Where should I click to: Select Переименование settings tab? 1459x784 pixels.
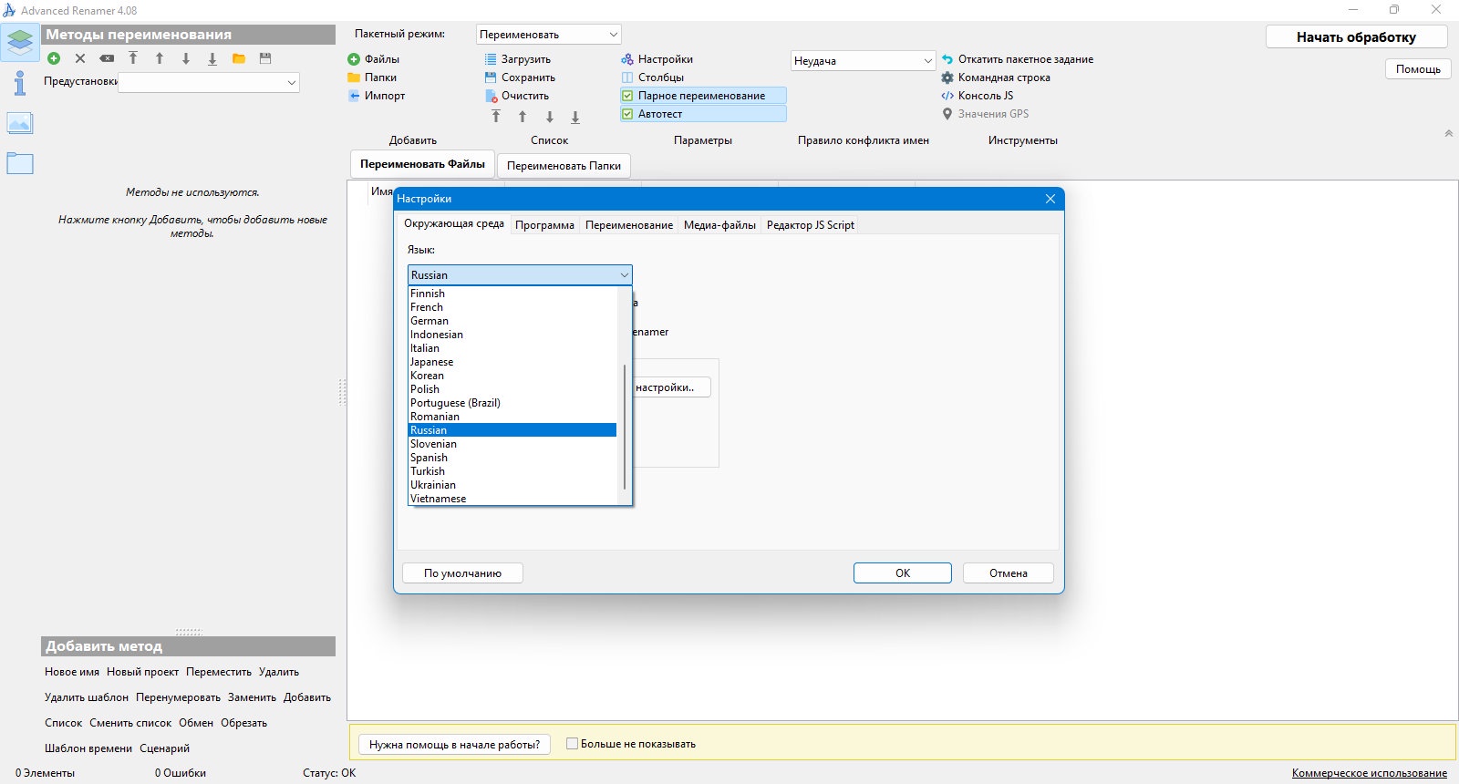(x=629, y=225)
